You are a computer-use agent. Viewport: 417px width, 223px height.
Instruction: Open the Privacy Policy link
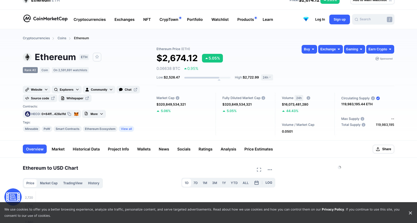tap(333, 209)
